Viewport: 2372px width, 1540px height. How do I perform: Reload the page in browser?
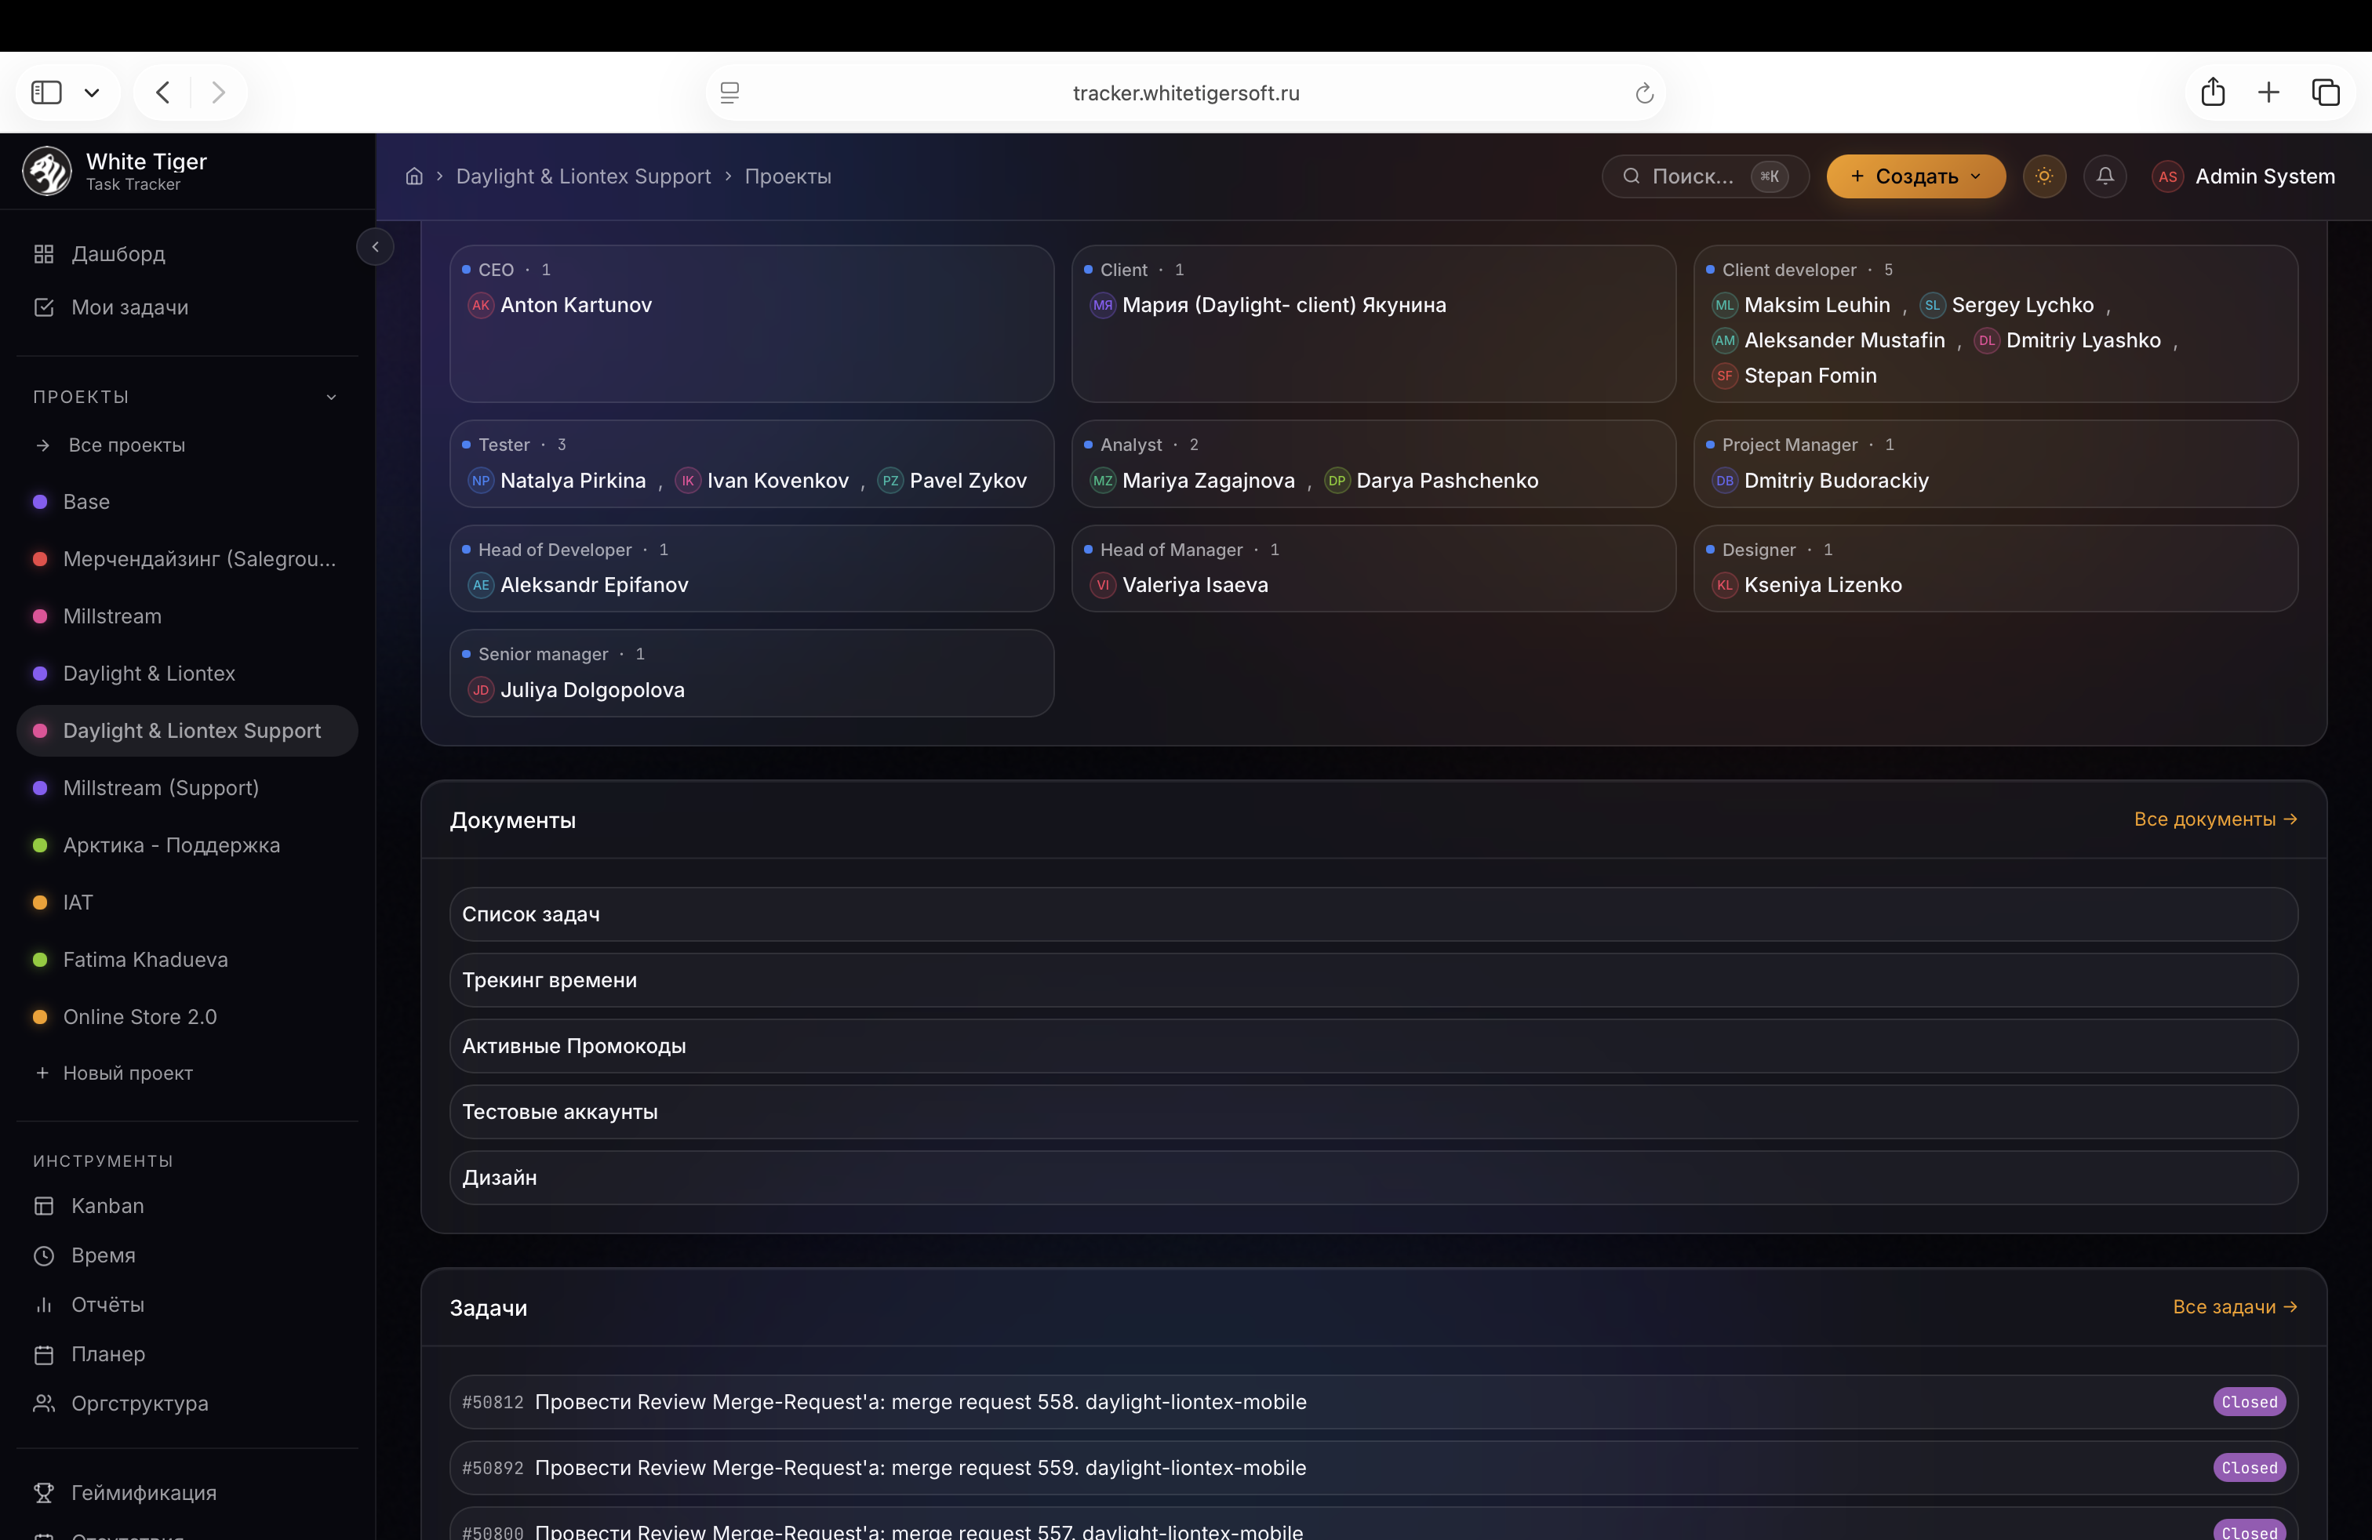pos(1644,93)
